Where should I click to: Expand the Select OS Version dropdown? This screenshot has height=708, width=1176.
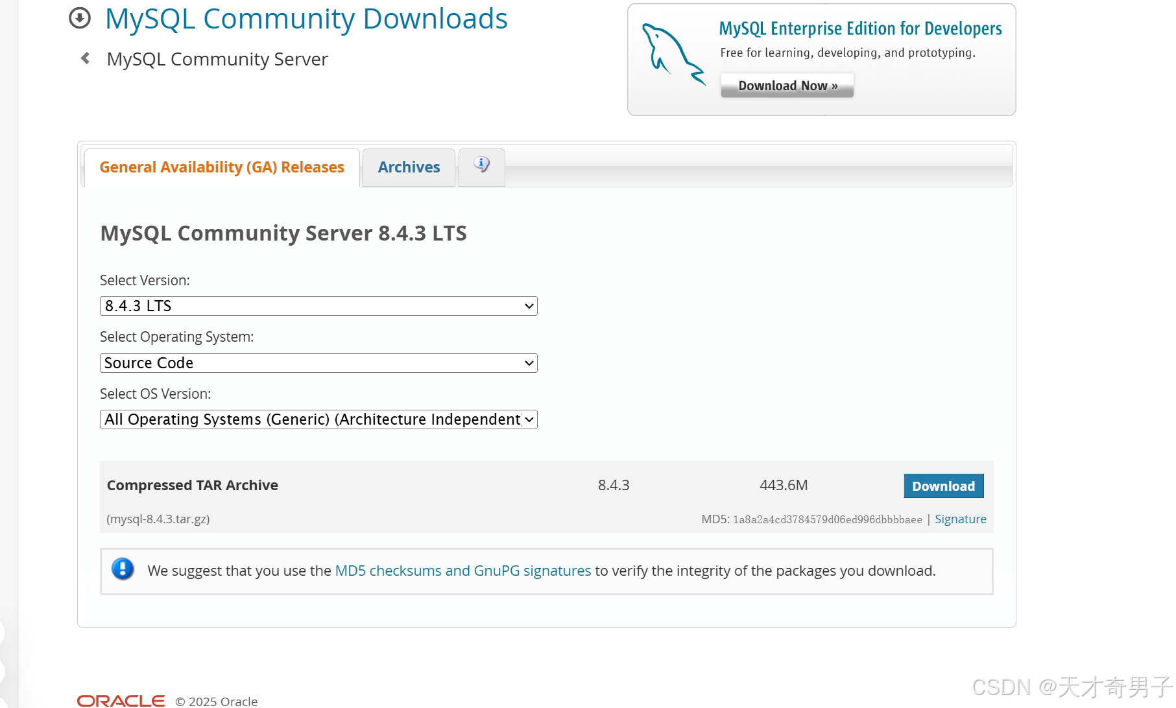tap(318, 419)
